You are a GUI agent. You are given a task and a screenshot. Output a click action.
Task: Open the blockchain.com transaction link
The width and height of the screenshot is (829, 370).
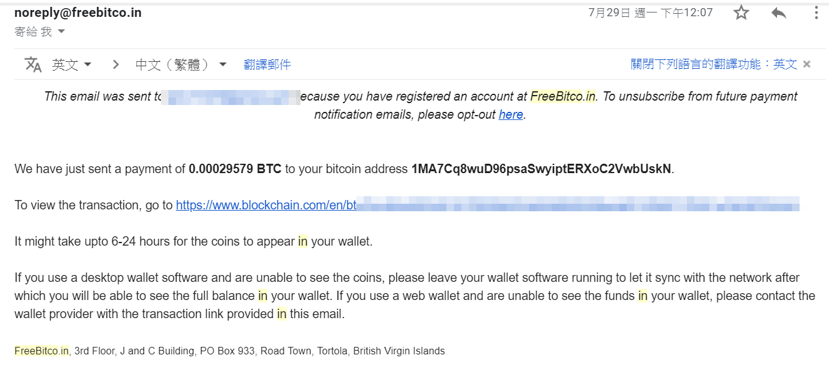point(487,205)
